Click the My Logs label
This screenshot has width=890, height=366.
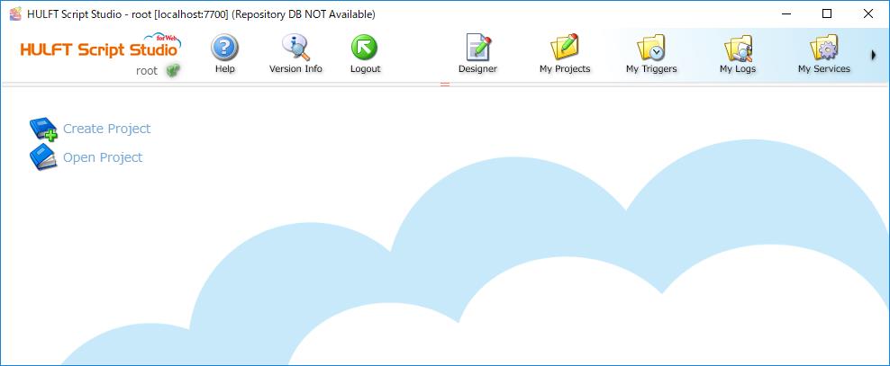click(x=738, y=69)
